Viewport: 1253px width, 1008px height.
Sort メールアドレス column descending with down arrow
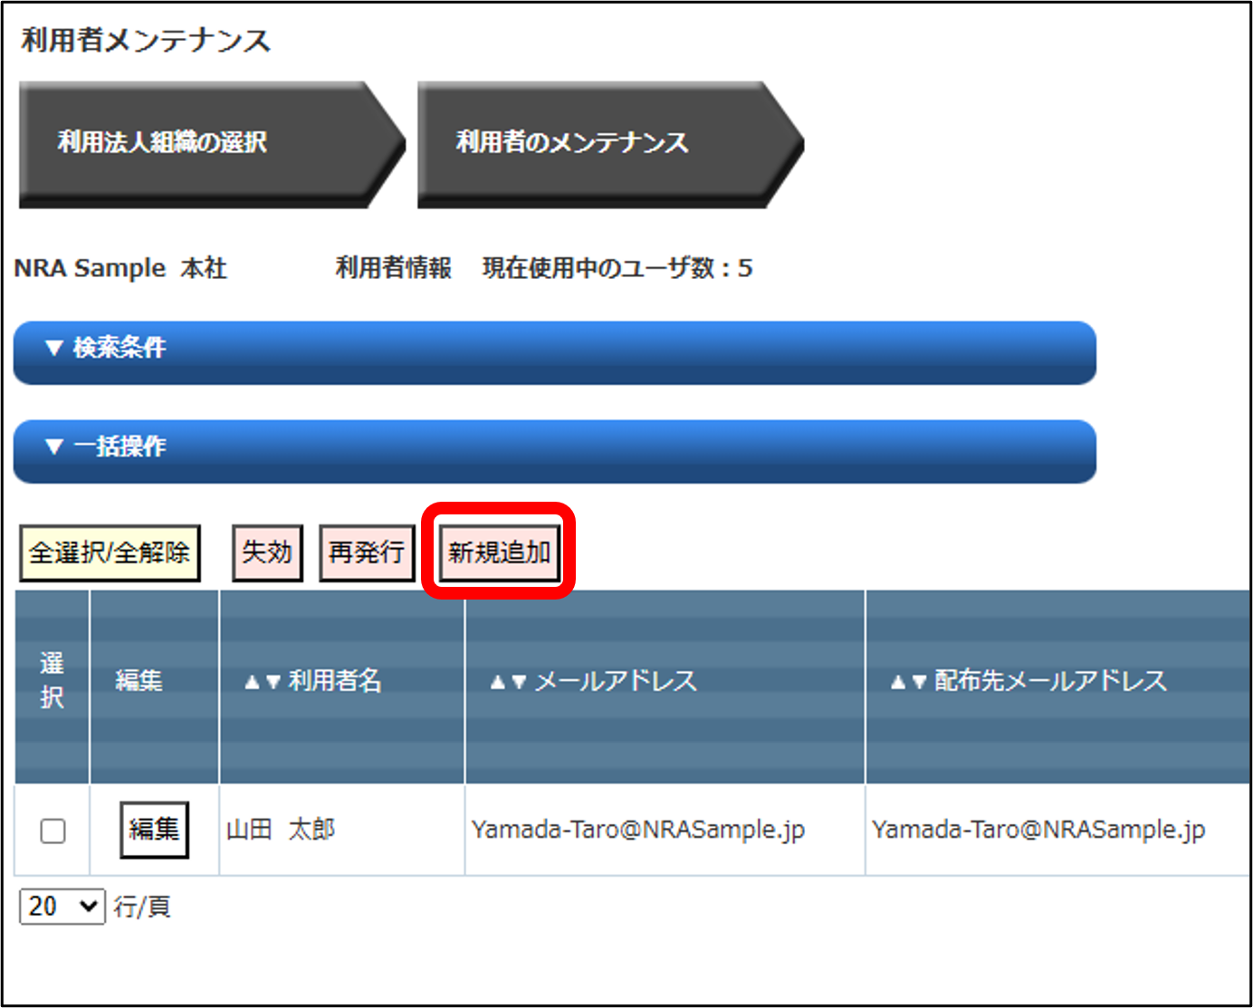pyautogui.click(x=519, y=682)
